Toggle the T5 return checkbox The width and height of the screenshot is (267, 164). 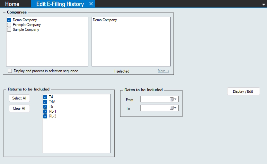45,107
